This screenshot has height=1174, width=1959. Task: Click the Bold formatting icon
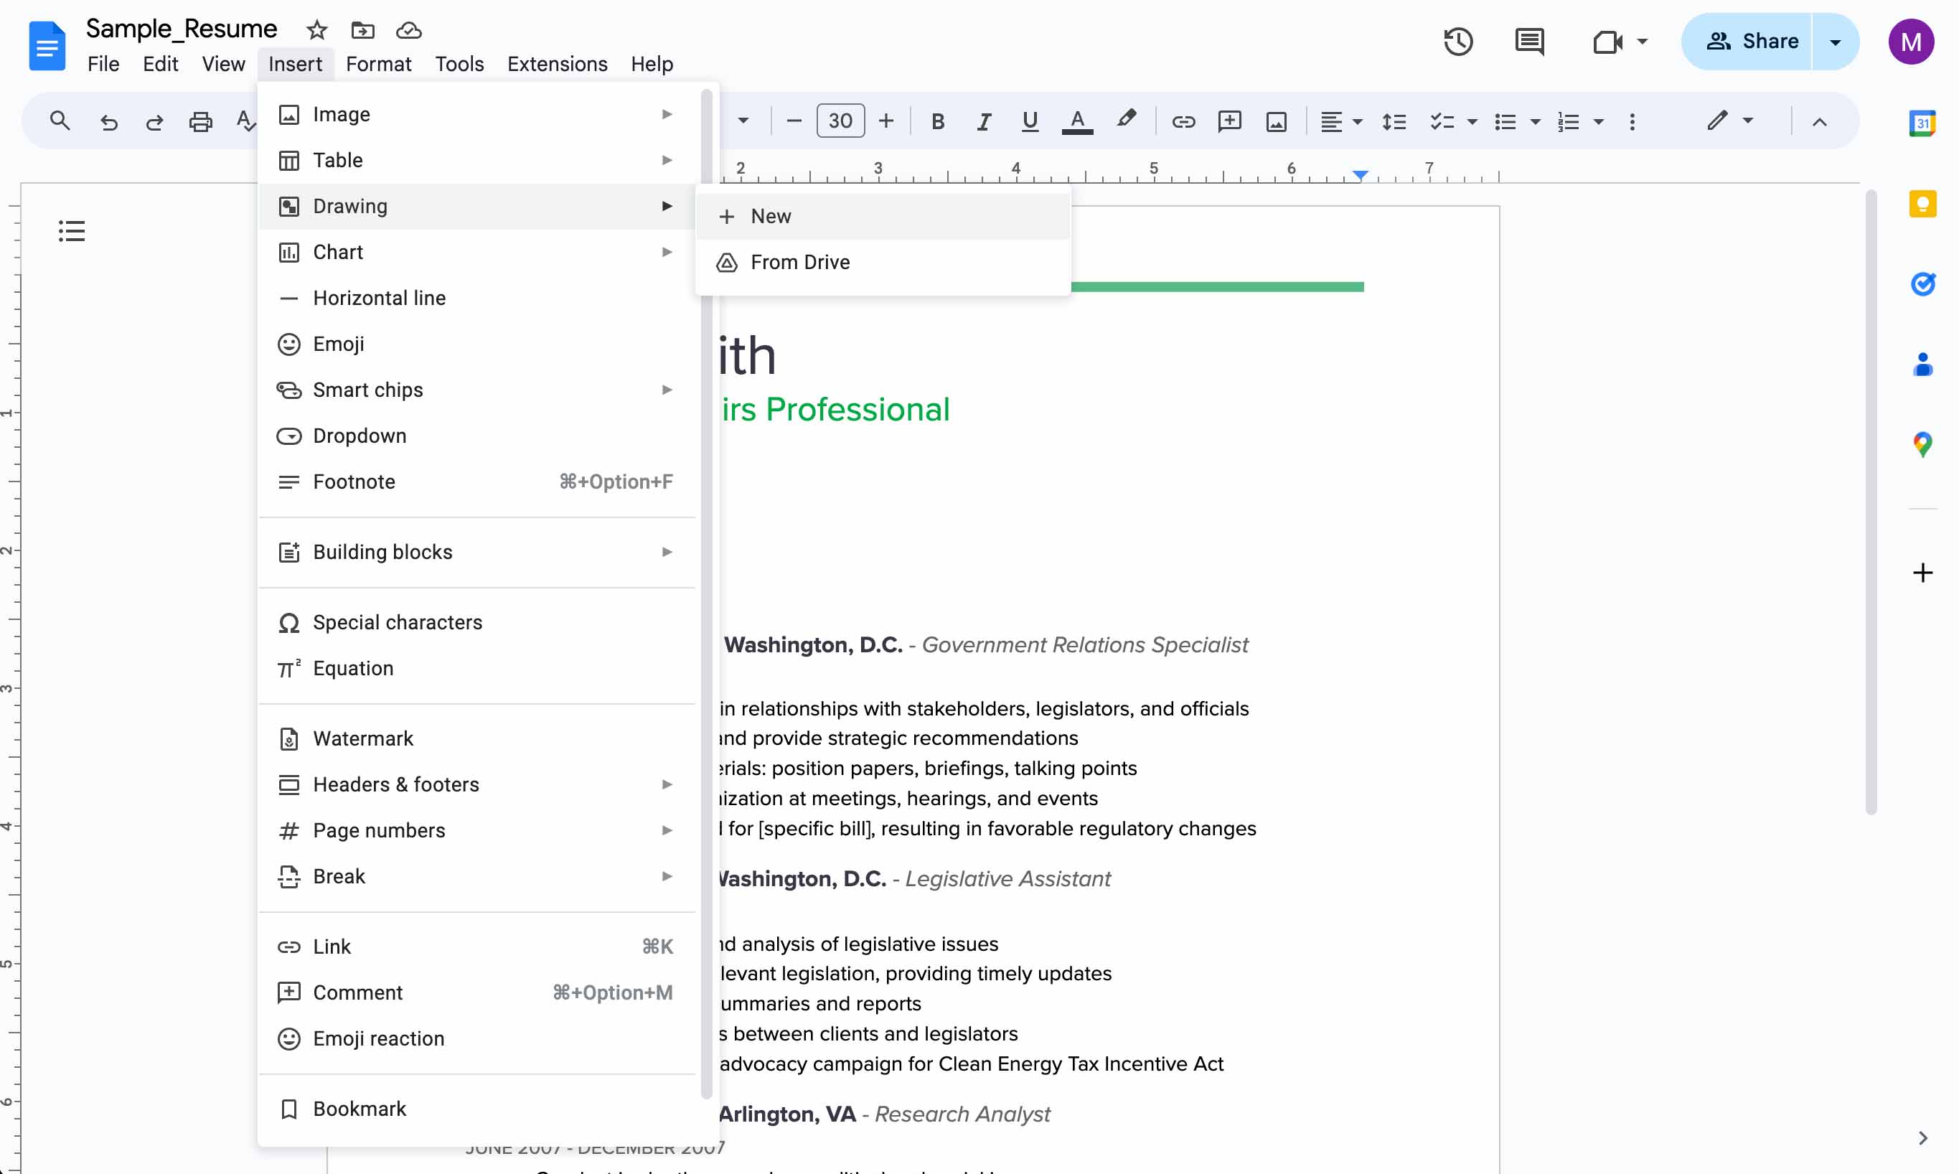(936, 121)
